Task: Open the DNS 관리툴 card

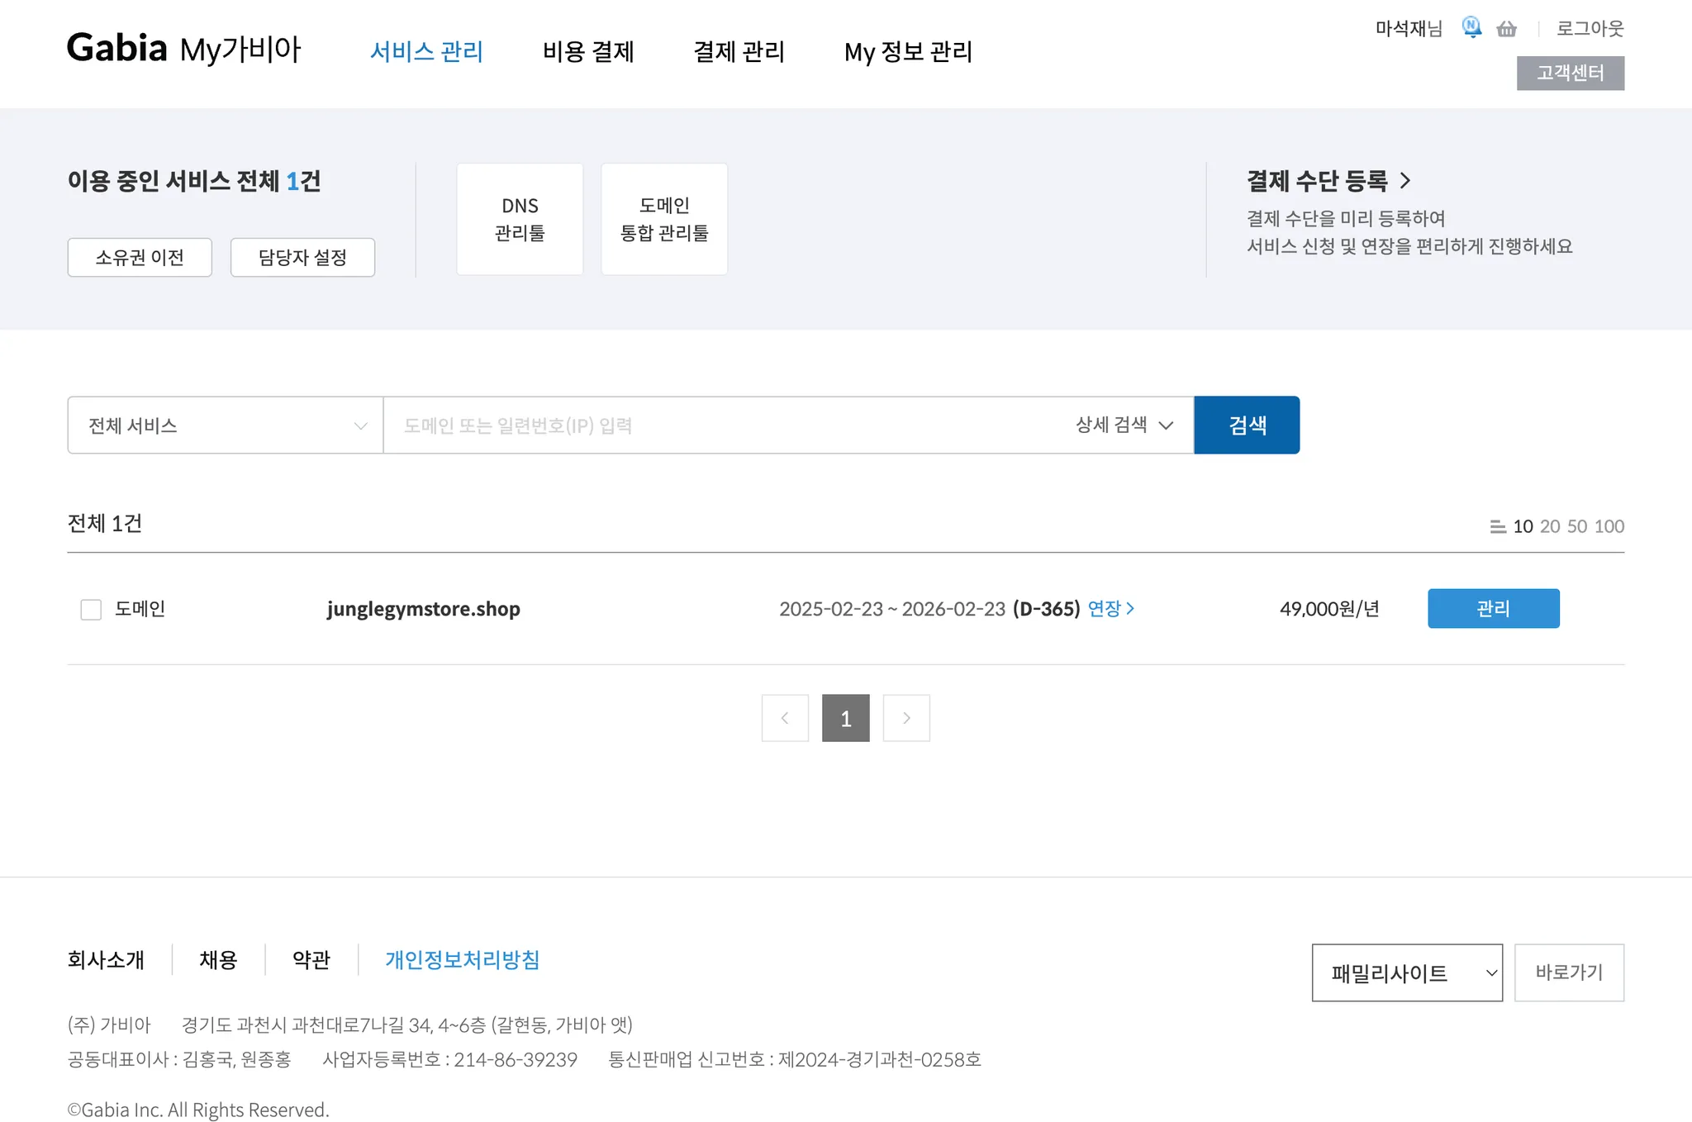Action: click(520, 219)
